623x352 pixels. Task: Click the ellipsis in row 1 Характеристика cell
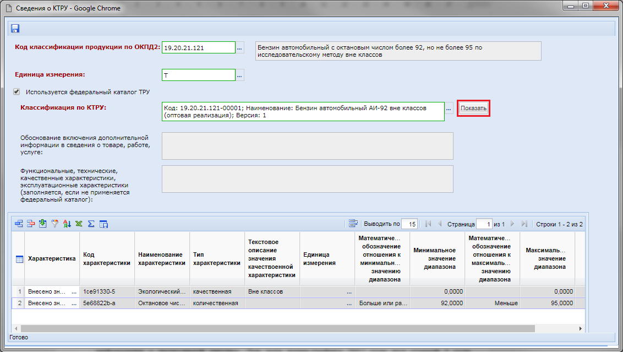pos(74,291)
